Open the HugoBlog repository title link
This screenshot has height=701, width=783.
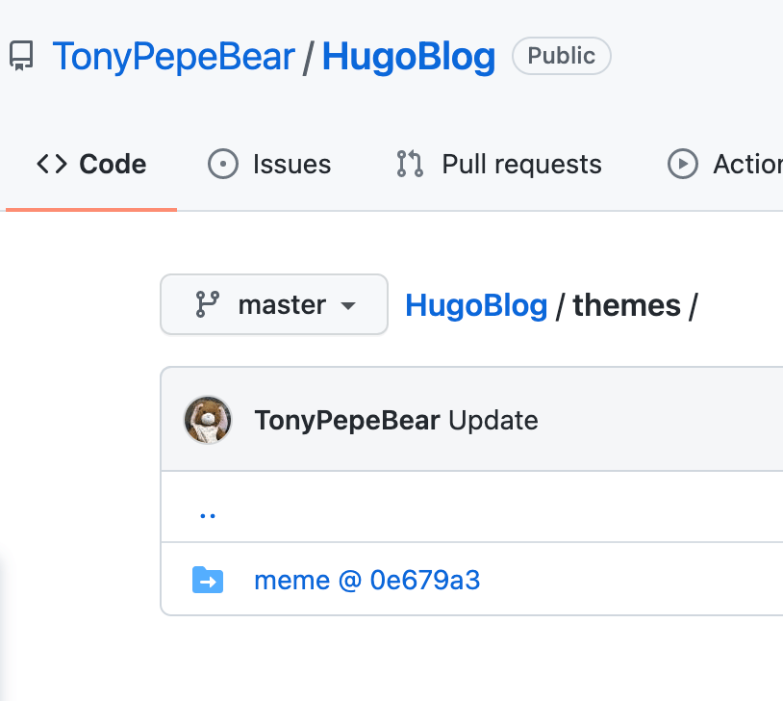409,57
